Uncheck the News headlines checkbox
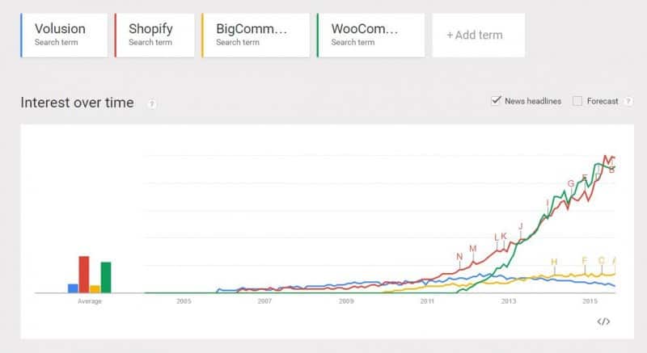Viewport: 647px width, 353px height. [496, 100]
